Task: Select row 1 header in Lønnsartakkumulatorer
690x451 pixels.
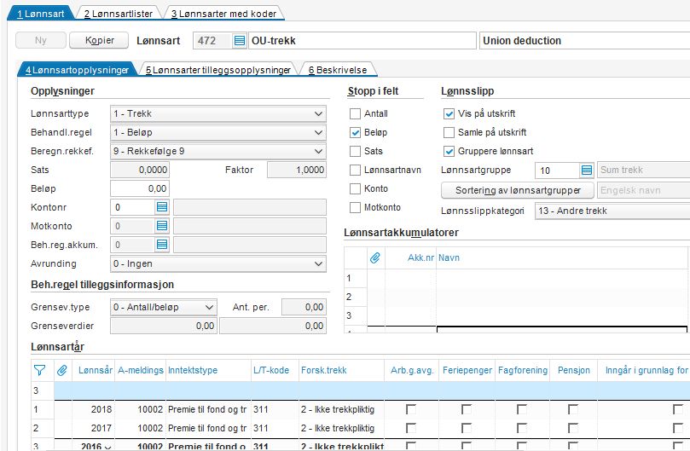Action: (x=356, y=278)
